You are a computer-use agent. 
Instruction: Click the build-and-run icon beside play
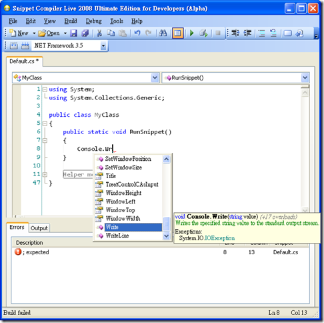(x=203, y=33)
